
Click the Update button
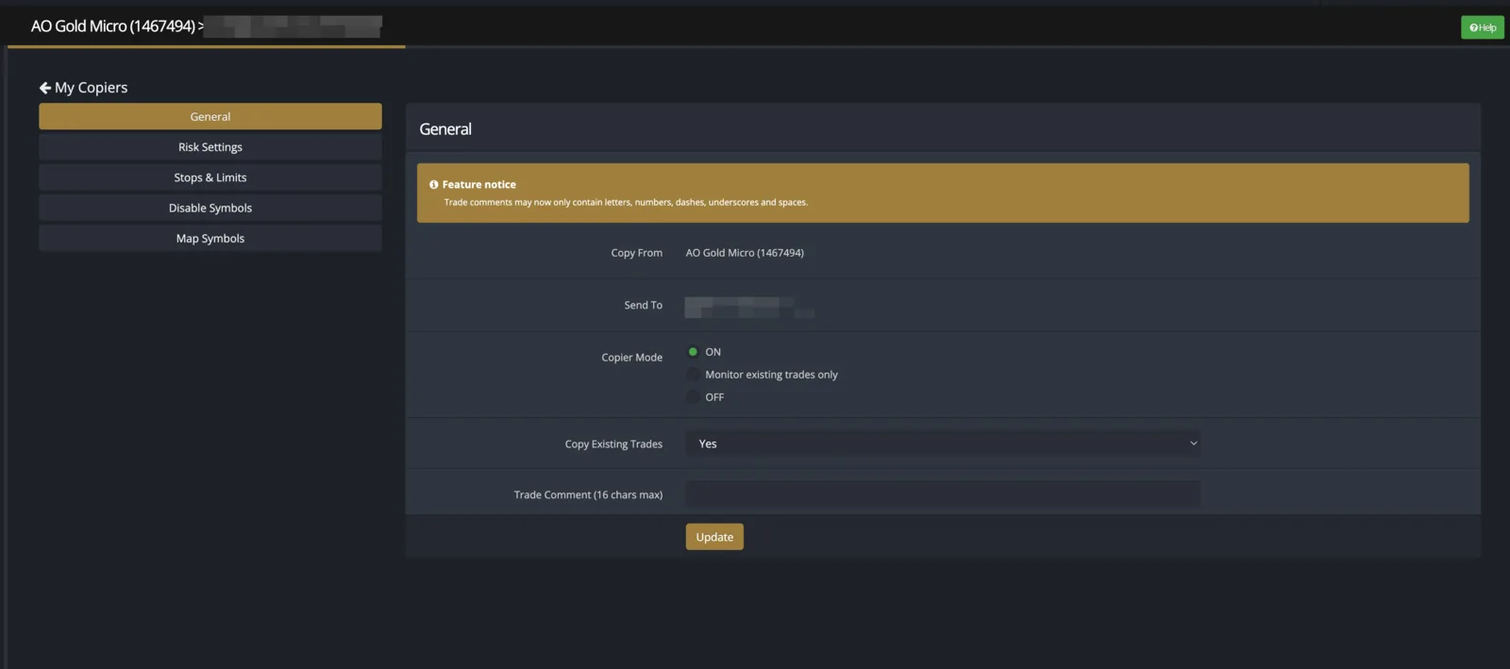714,537
